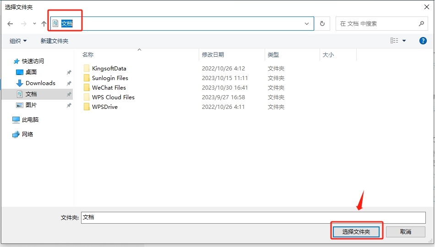Screen dimensions: 435x247
Task: Click the view layout icon
Action: pyautogui.click(x=394, y=41)
